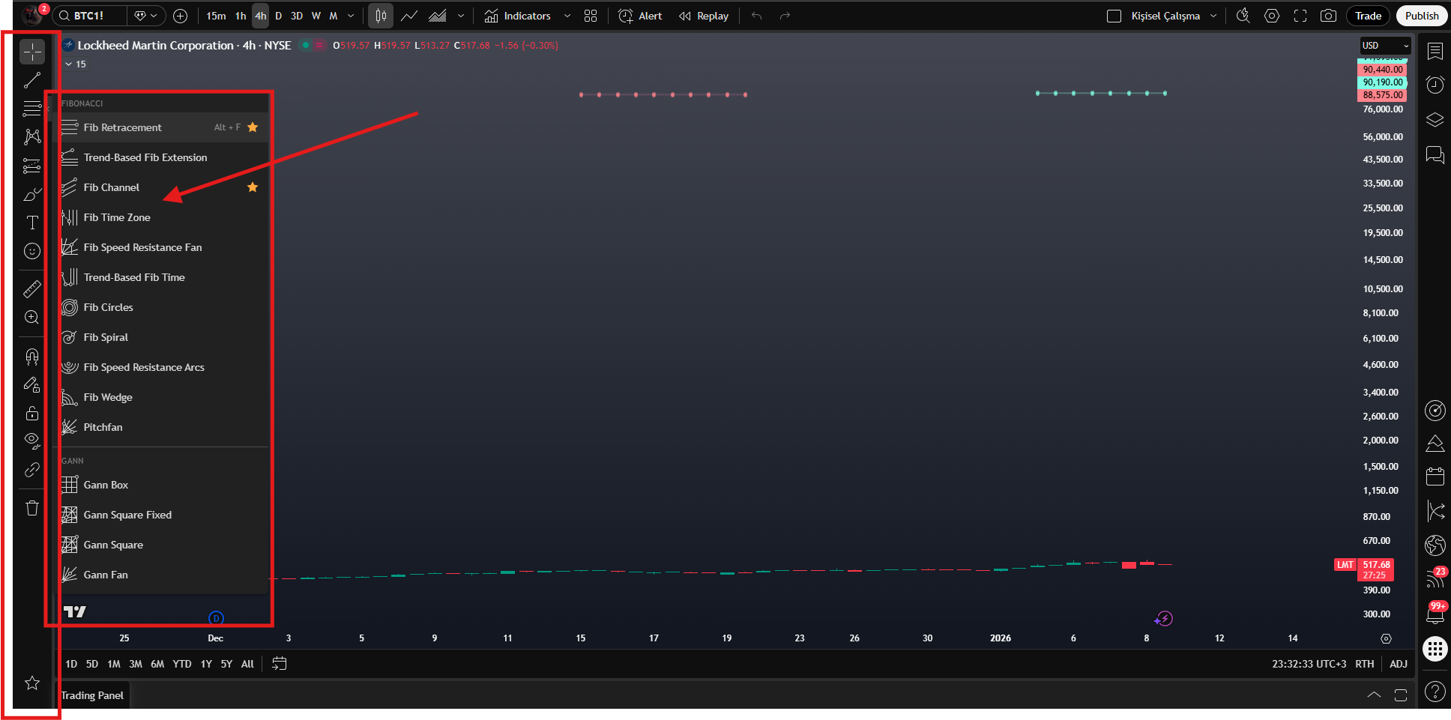The height and width of the screenshot is (720, 1451).
Task: Click the Publish button
Action: pos(1422,16)
